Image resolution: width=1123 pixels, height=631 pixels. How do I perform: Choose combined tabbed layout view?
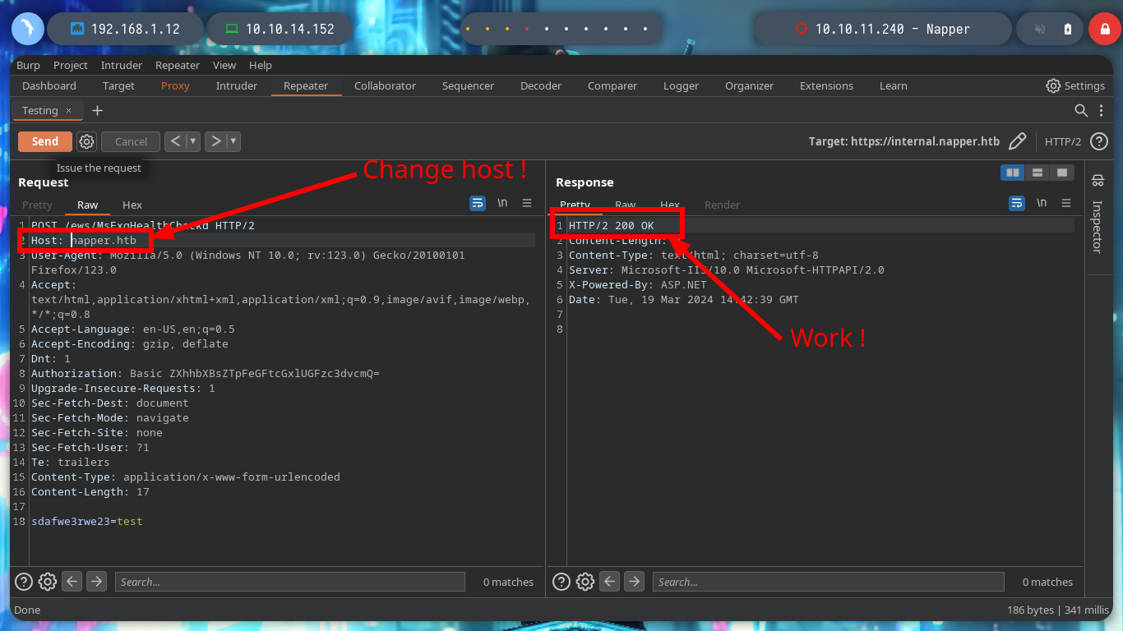pyautogui.click(x=1062, y=173)
